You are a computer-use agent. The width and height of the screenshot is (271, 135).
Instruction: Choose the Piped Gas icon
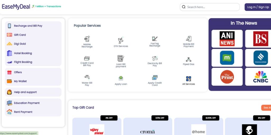(188, 59)
